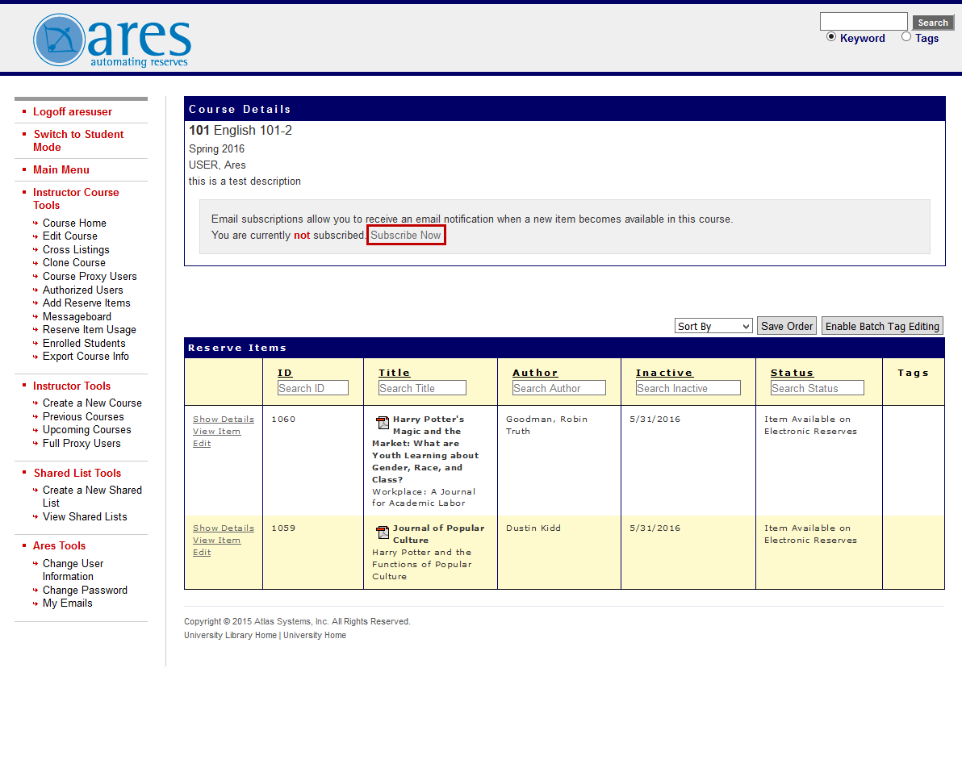Select the Keyword search radio button
Screen dimensions: 962x760
click(831, 37)
